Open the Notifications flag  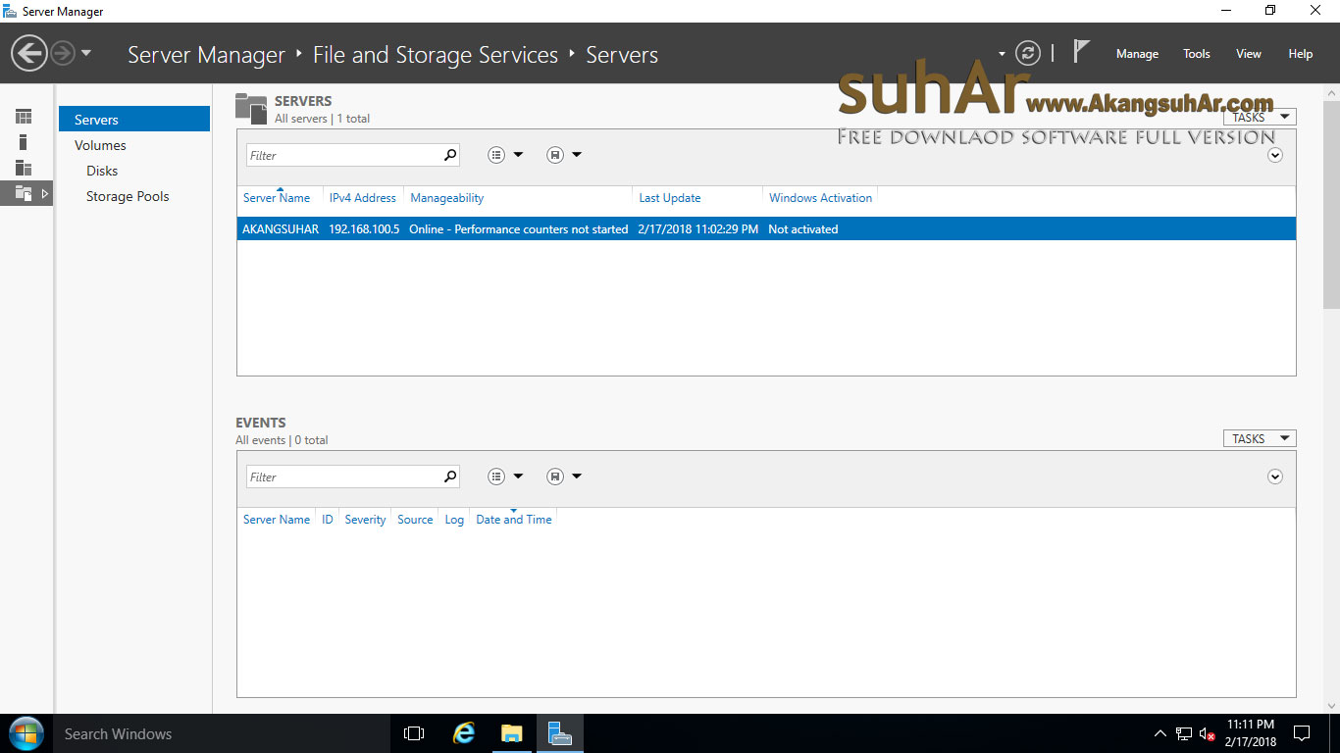click(x=1081, y=52)
